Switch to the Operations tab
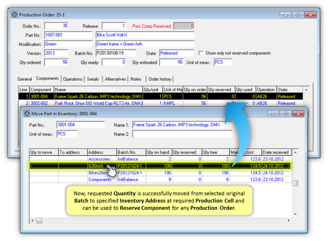The width and height of the screenshot is (328, 241). coord(73,79)
